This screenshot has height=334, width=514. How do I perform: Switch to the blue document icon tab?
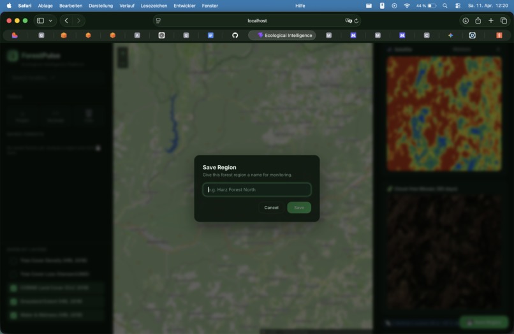coord(210,35)
